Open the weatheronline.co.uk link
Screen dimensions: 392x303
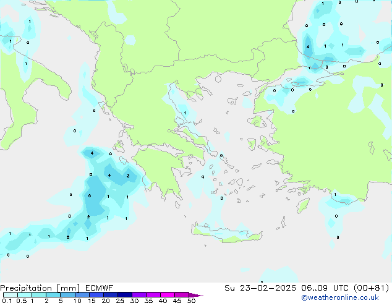click(x=340, y=297)
